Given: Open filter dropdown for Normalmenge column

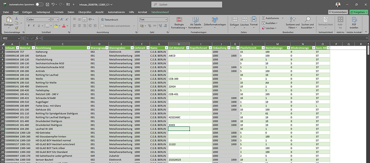Looking at the screenshot, I should pos(288,48).
